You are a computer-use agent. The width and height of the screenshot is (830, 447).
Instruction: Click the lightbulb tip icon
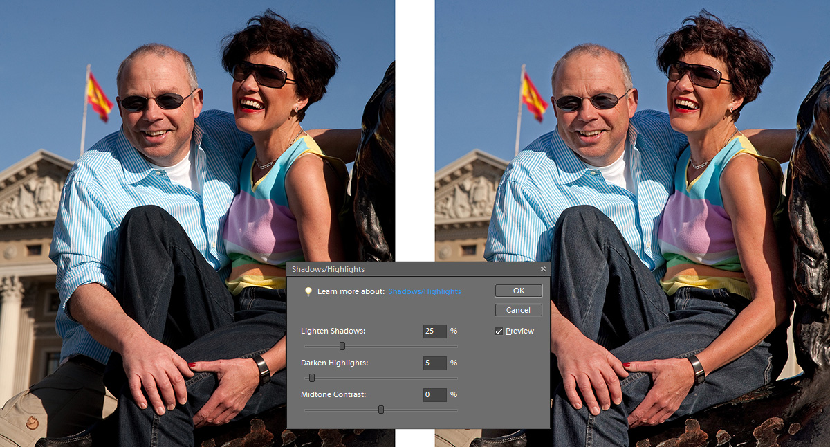click(308, 292)
